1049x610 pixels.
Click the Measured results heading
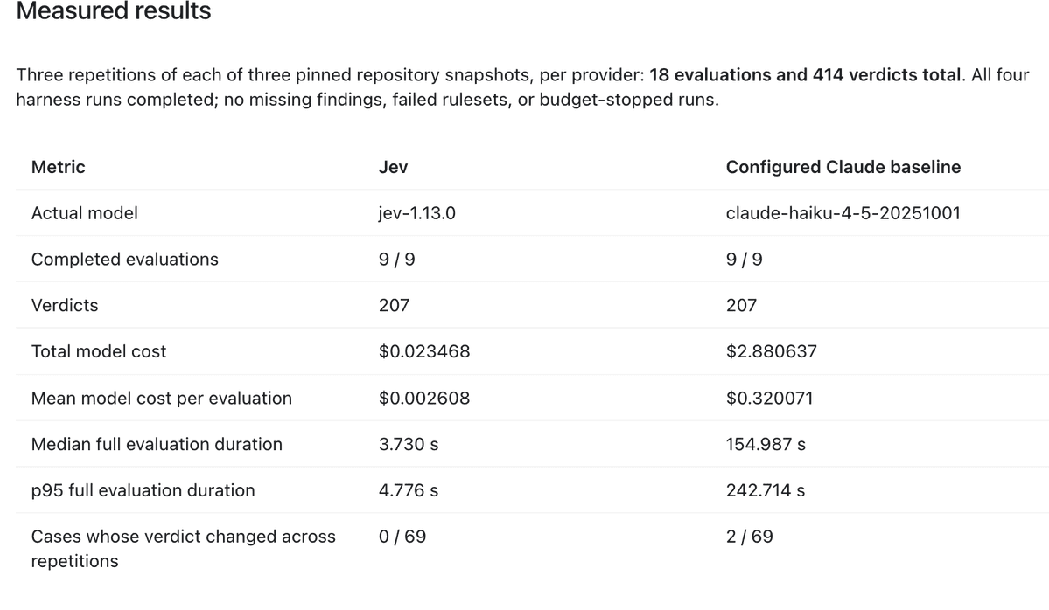114,11
